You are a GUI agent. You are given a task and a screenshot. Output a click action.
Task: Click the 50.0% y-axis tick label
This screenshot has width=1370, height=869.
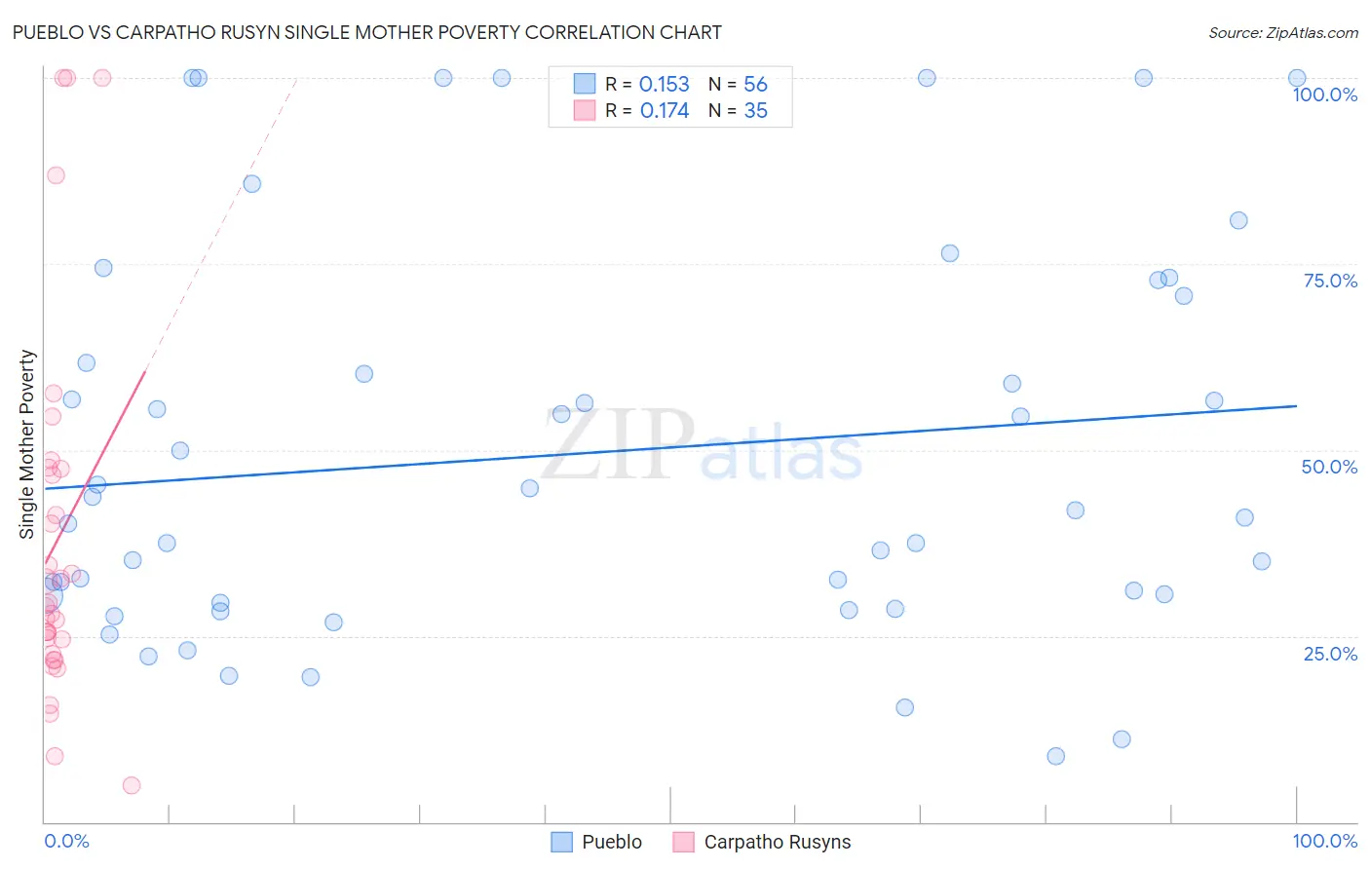(x=1330, y=467)
